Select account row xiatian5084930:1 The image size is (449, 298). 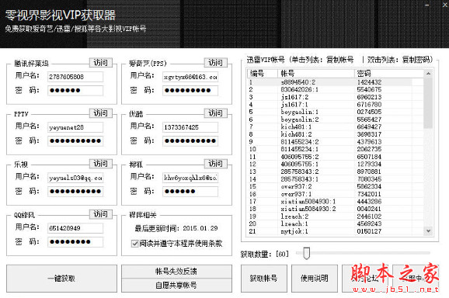point(335,201)
